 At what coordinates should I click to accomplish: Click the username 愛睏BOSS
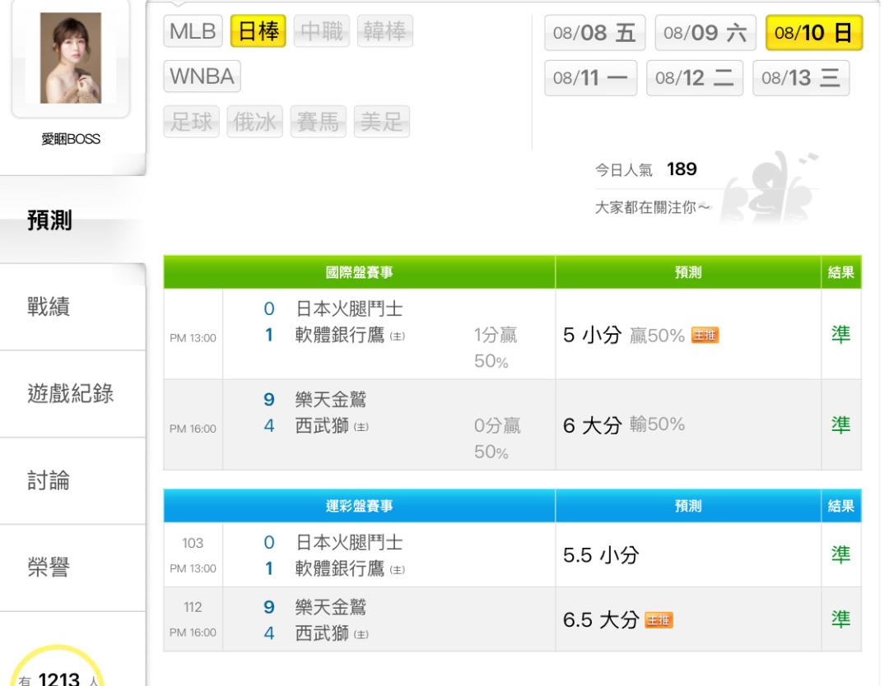71,139
